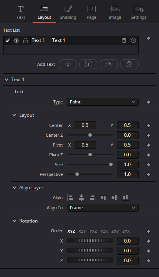
Task: Align layer to left edge
Action: (70, 197)
